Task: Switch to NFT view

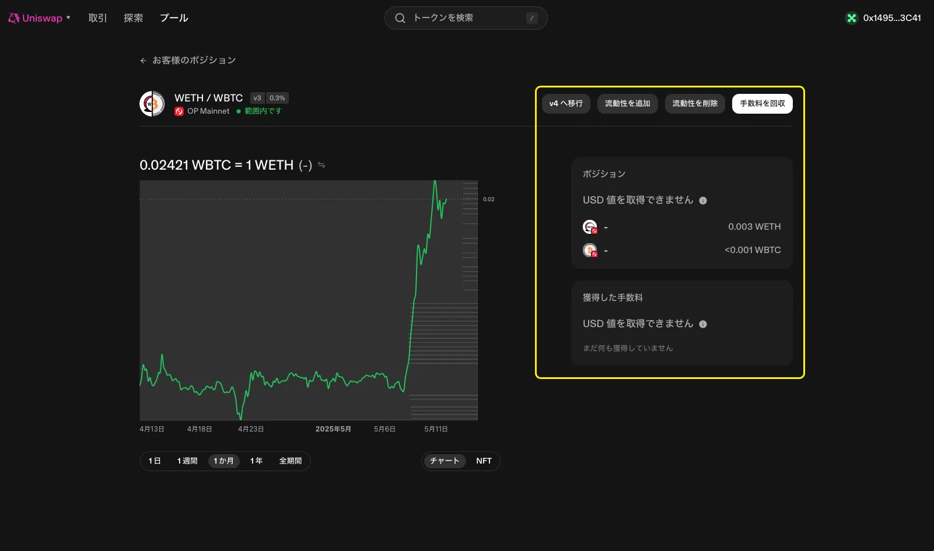Action: pyautogui.click(x=484, y=461)
